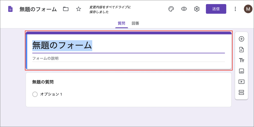Click the 送信 send button
Viewport: 254px width, 127px height.
[216, 9]
